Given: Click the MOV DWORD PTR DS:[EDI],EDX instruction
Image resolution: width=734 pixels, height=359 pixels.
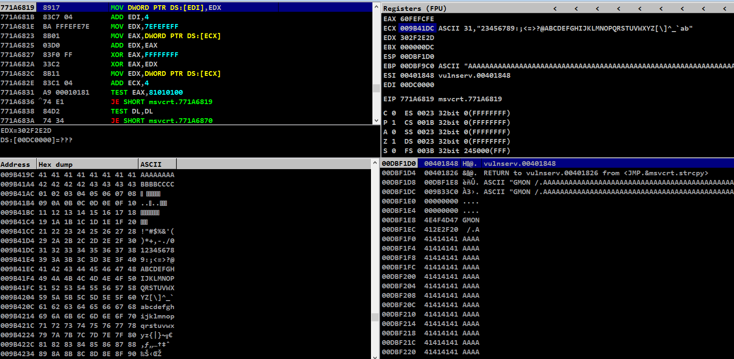Looking at the screenshot, I should point(166,8).
